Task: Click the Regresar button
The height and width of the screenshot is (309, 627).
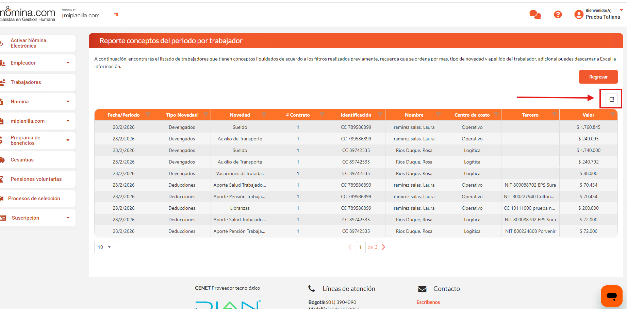Action: coord(598,77)
